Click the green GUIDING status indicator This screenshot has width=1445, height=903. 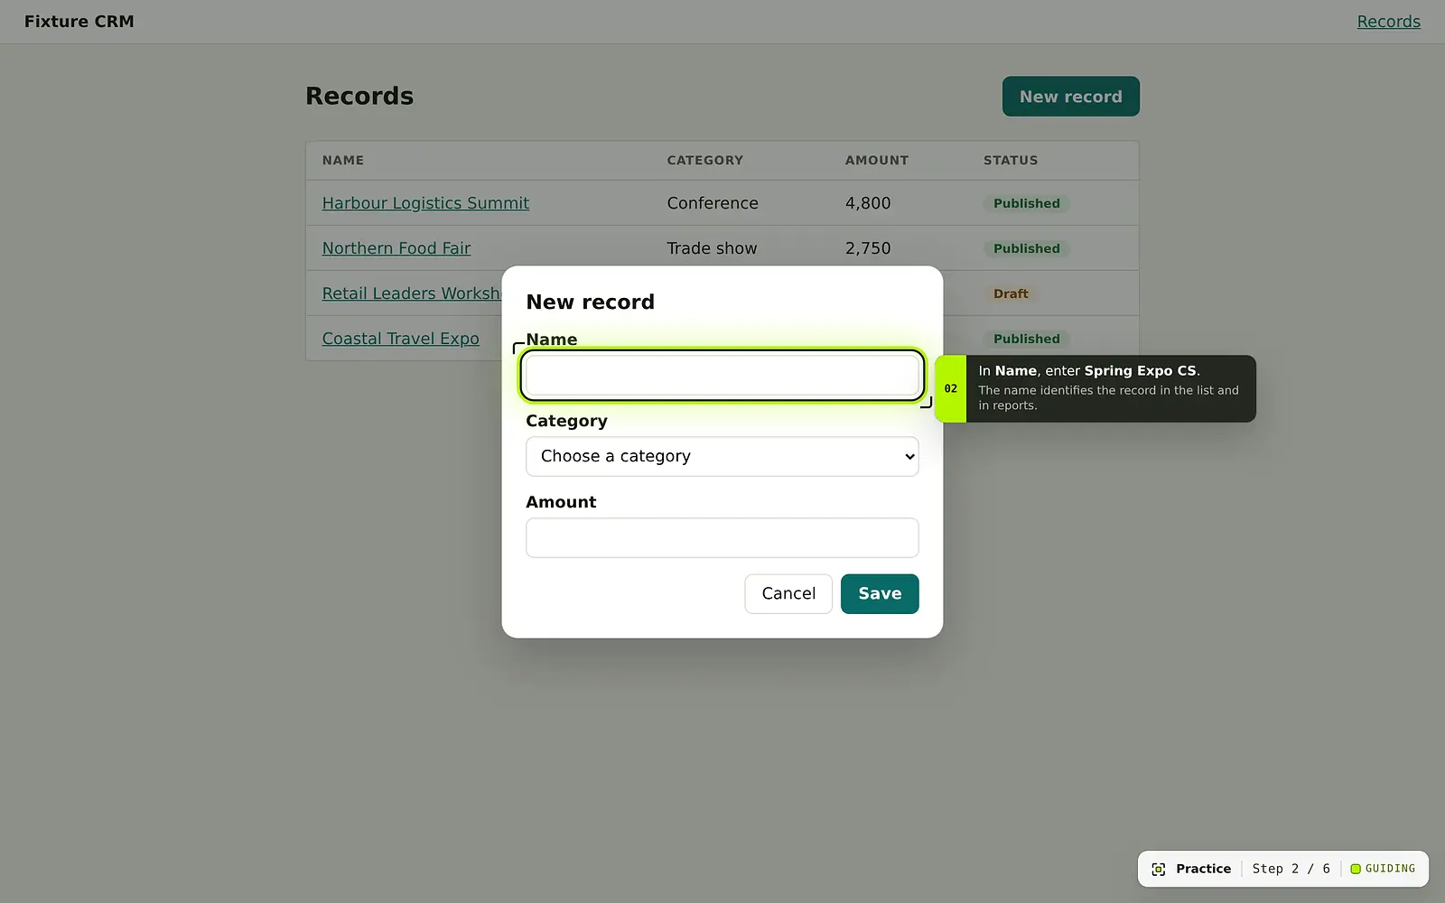[1383, 869]
